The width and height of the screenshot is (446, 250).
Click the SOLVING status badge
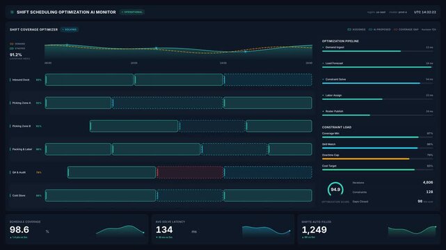pyautogui.click(x=70, y=29)
